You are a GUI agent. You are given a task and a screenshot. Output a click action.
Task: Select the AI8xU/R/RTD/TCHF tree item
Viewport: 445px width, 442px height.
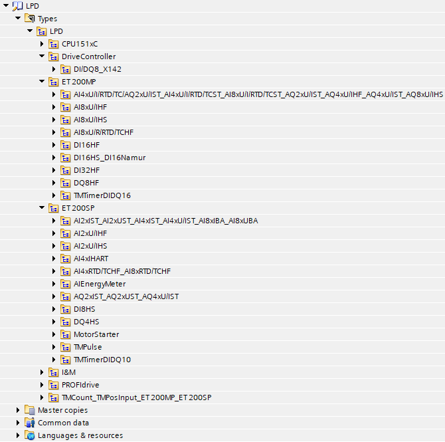coord(104,132)
